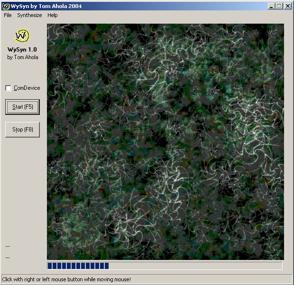Click the Stop (F8) button

point(22,130)
